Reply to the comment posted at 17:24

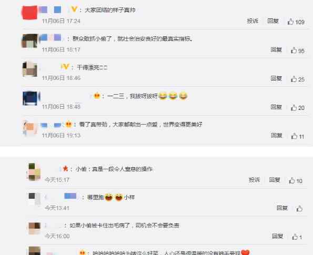tap(273, 21)
